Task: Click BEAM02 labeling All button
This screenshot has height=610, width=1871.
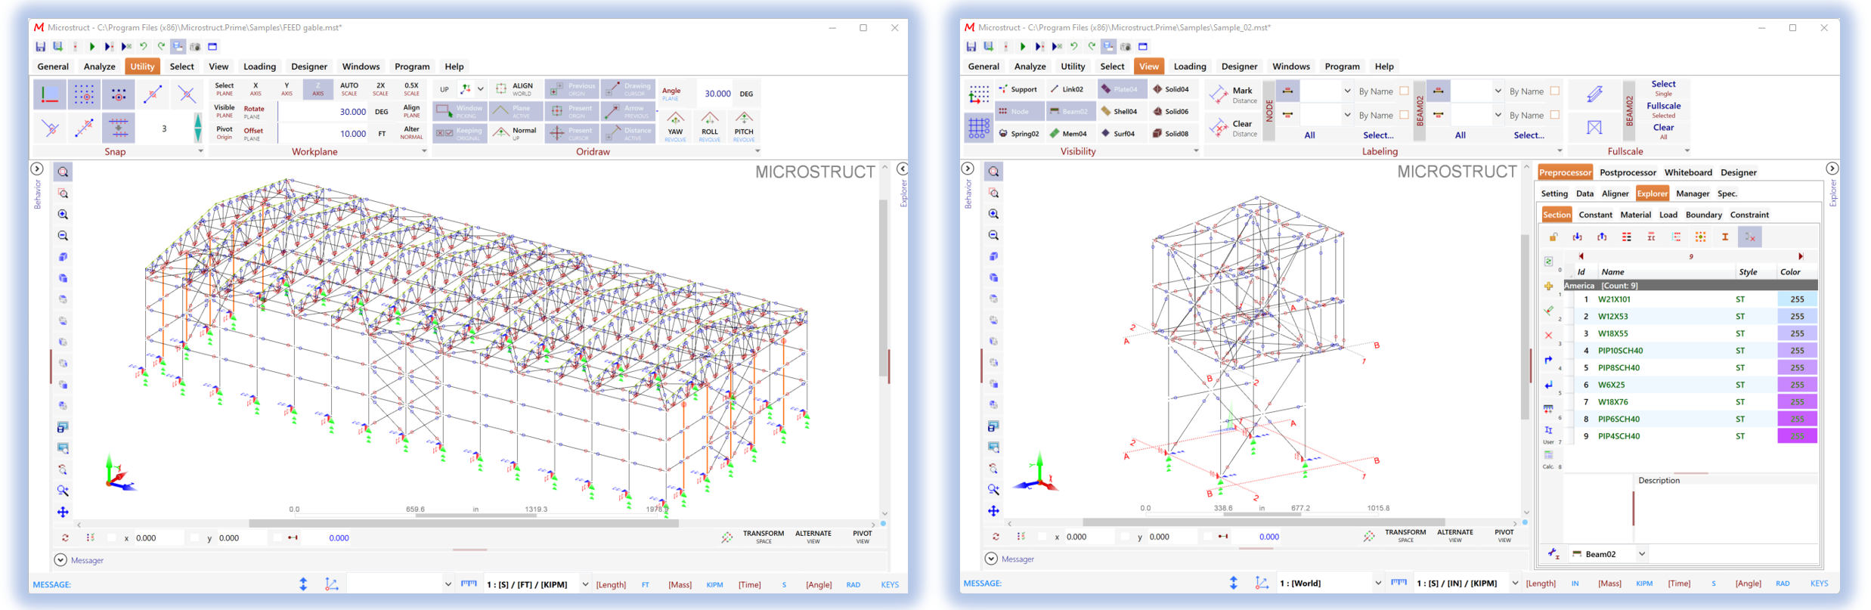Action: point(1461,135)
